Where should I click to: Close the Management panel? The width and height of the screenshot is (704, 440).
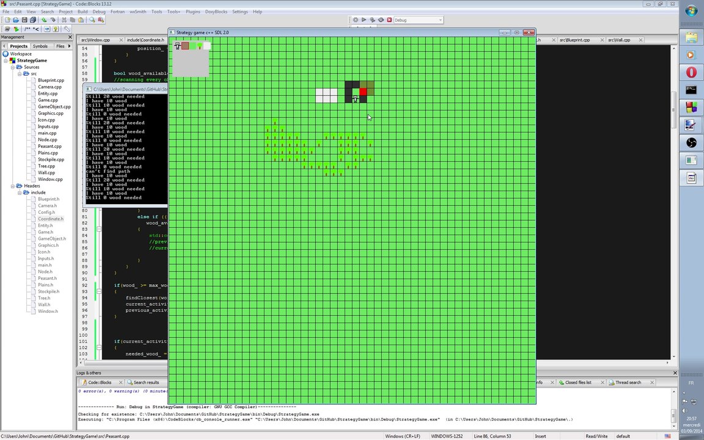click(70, 37)
